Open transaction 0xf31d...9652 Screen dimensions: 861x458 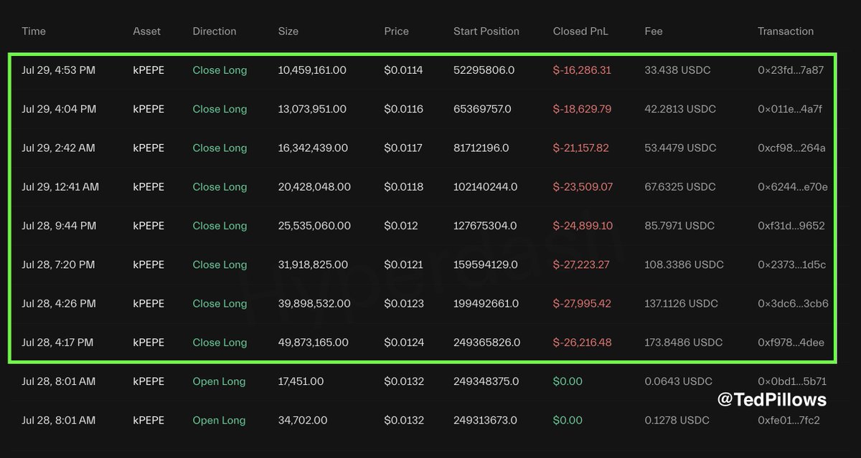pos(791,225)
